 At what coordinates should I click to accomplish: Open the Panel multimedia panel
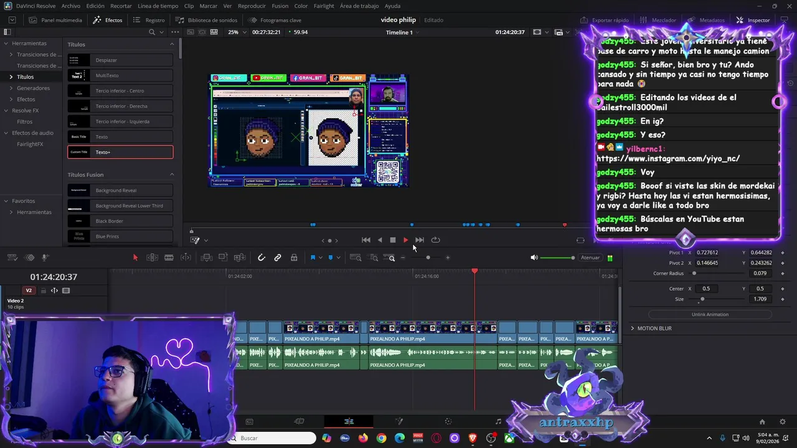[55, 20]
